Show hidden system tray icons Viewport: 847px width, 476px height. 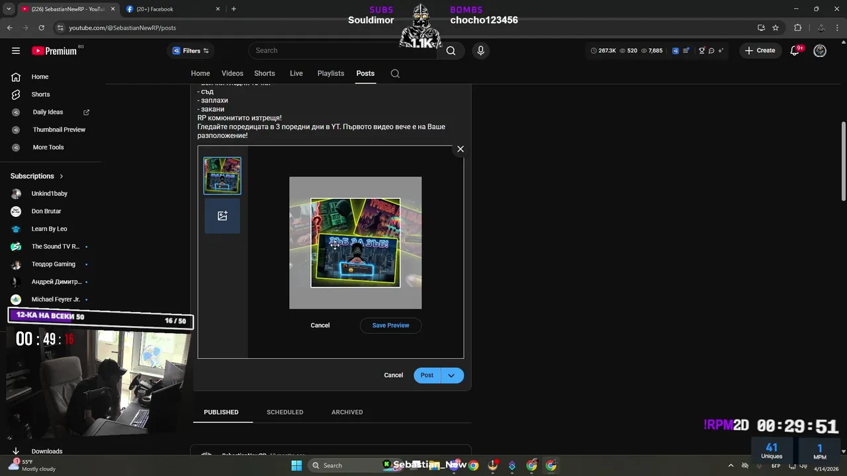click(x=731, y=465)
